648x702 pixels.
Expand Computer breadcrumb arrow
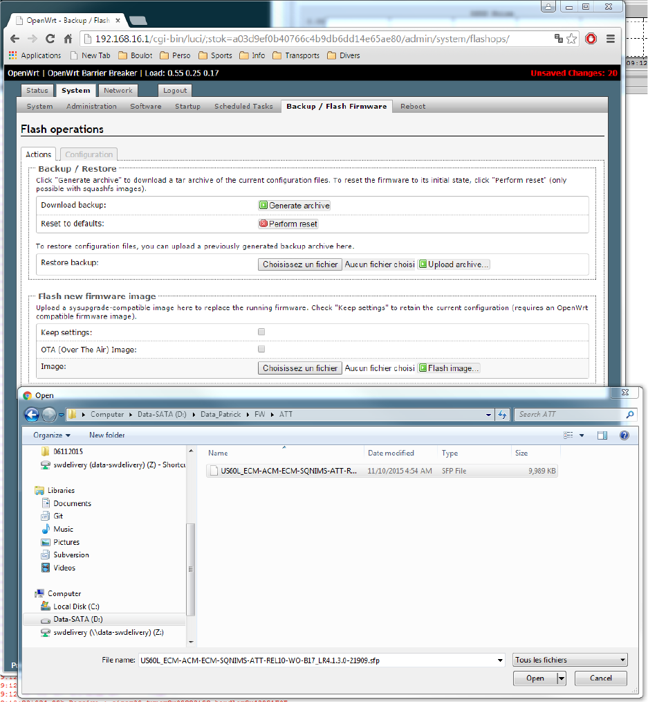[131, 415]
